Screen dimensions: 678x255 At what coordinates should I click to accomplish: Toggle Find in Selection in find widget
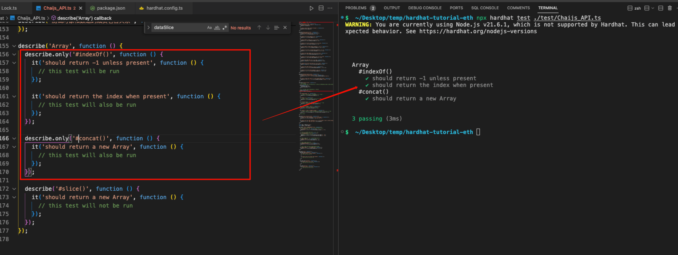pos(276,28)
